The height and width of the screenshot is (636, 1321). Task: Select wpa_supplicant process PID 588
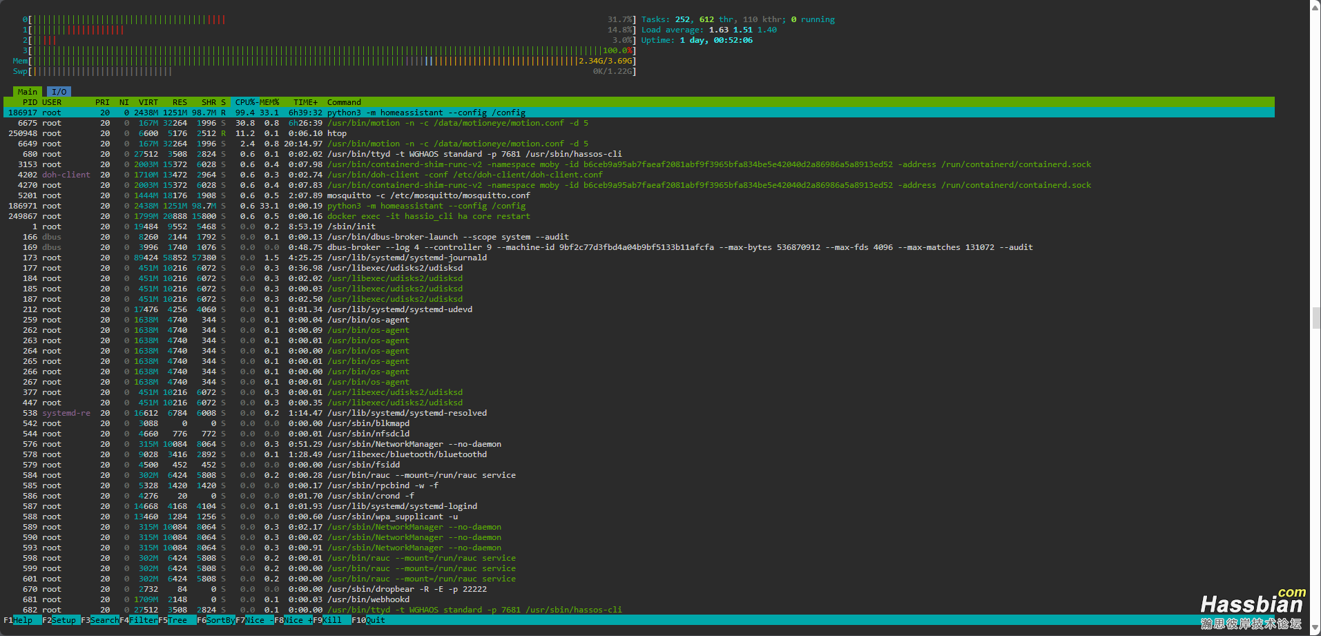coord(639,517)
